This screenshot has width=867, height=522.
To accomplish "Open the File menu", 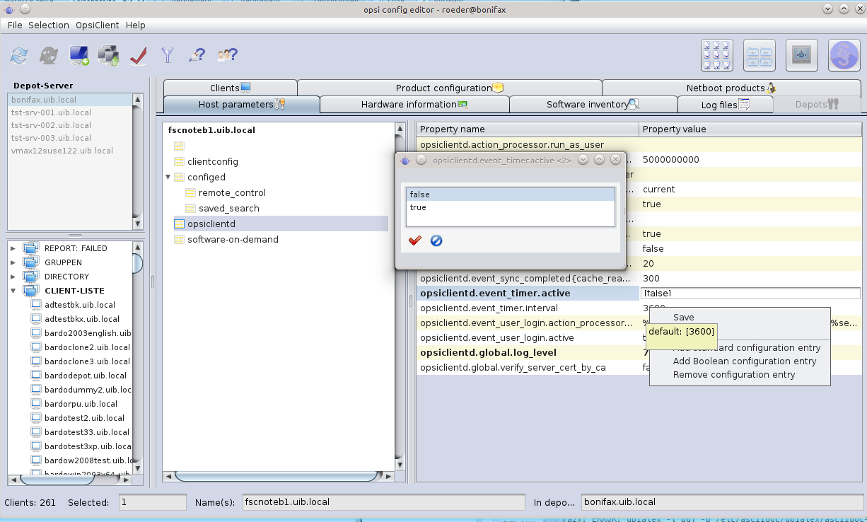I will [15, 25].
